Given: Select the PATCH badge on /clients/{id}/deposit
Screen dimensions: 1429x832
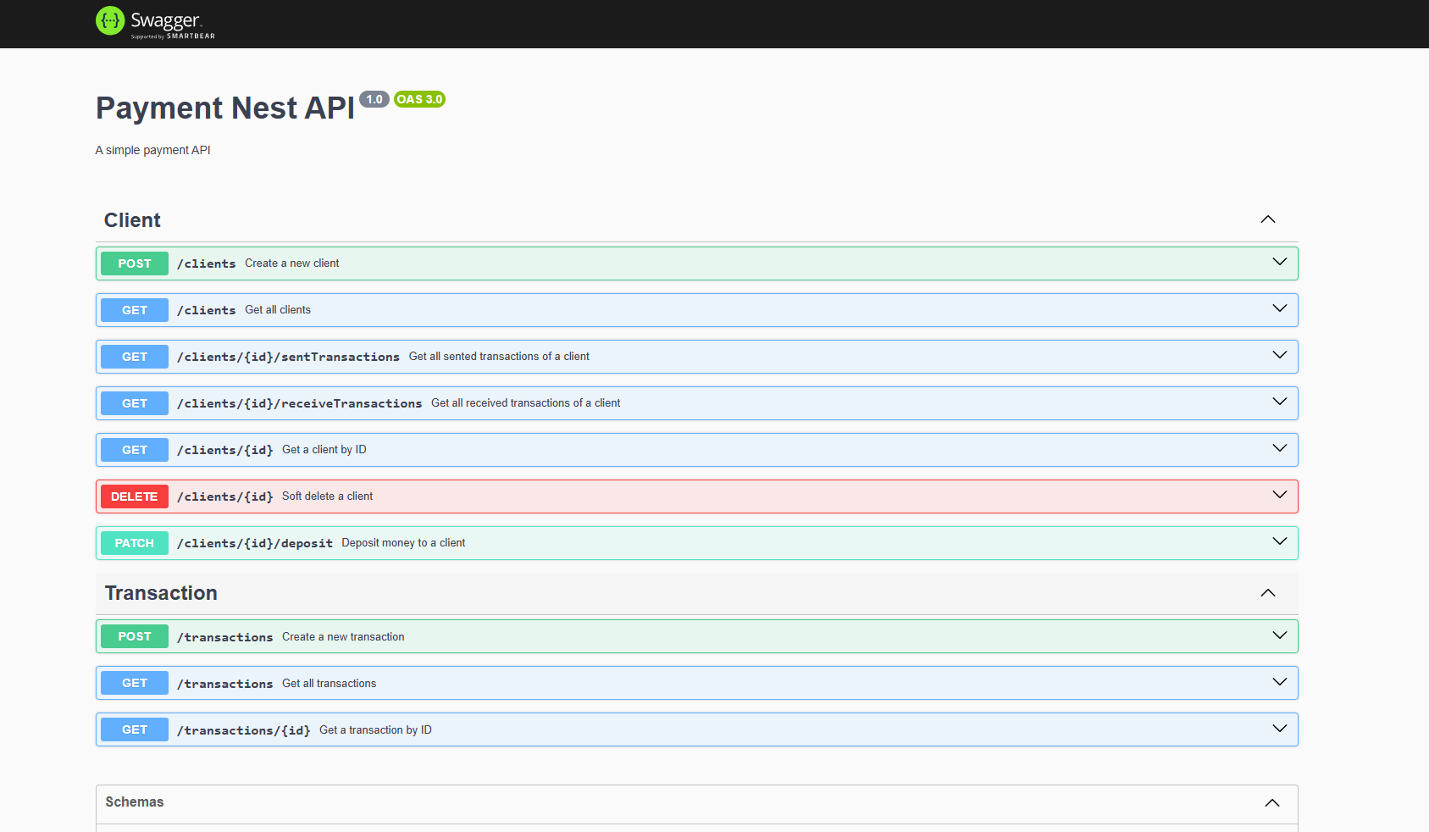Looking at the screenshot, I should click(x=134, y=542).
